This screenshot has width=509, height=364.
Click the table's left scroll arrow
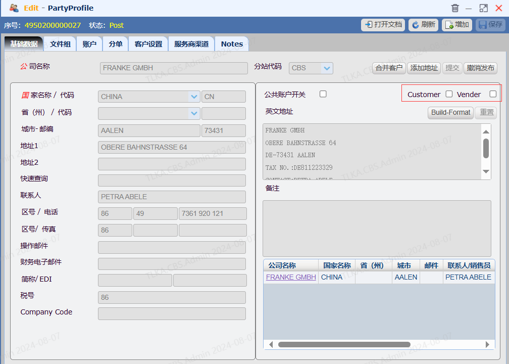[271, 344]
